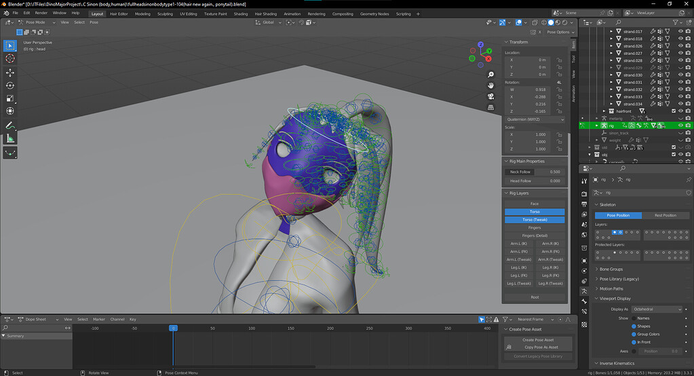Open the Scene properties tab icon
The height and width of the screenshot is (376, 694).
pos(584,225)
